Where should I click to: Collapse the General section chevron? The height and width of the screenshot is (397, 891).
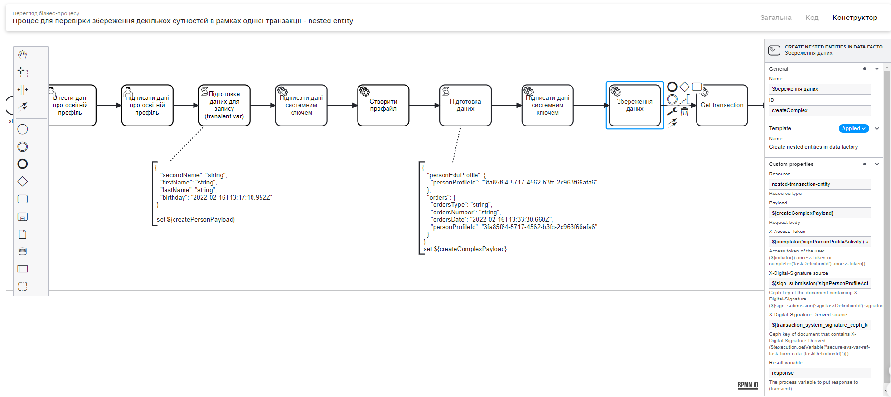coord(877,69)
